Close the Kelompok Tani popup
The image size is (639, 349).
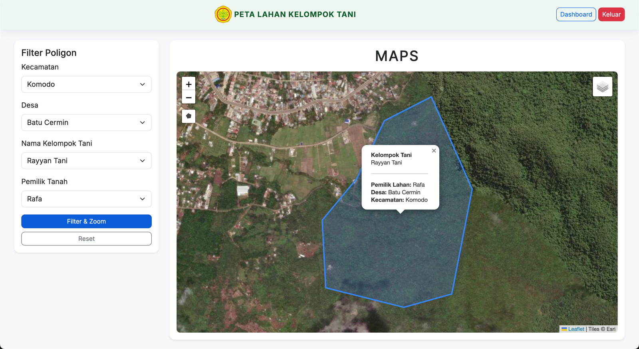coord(434,151)
